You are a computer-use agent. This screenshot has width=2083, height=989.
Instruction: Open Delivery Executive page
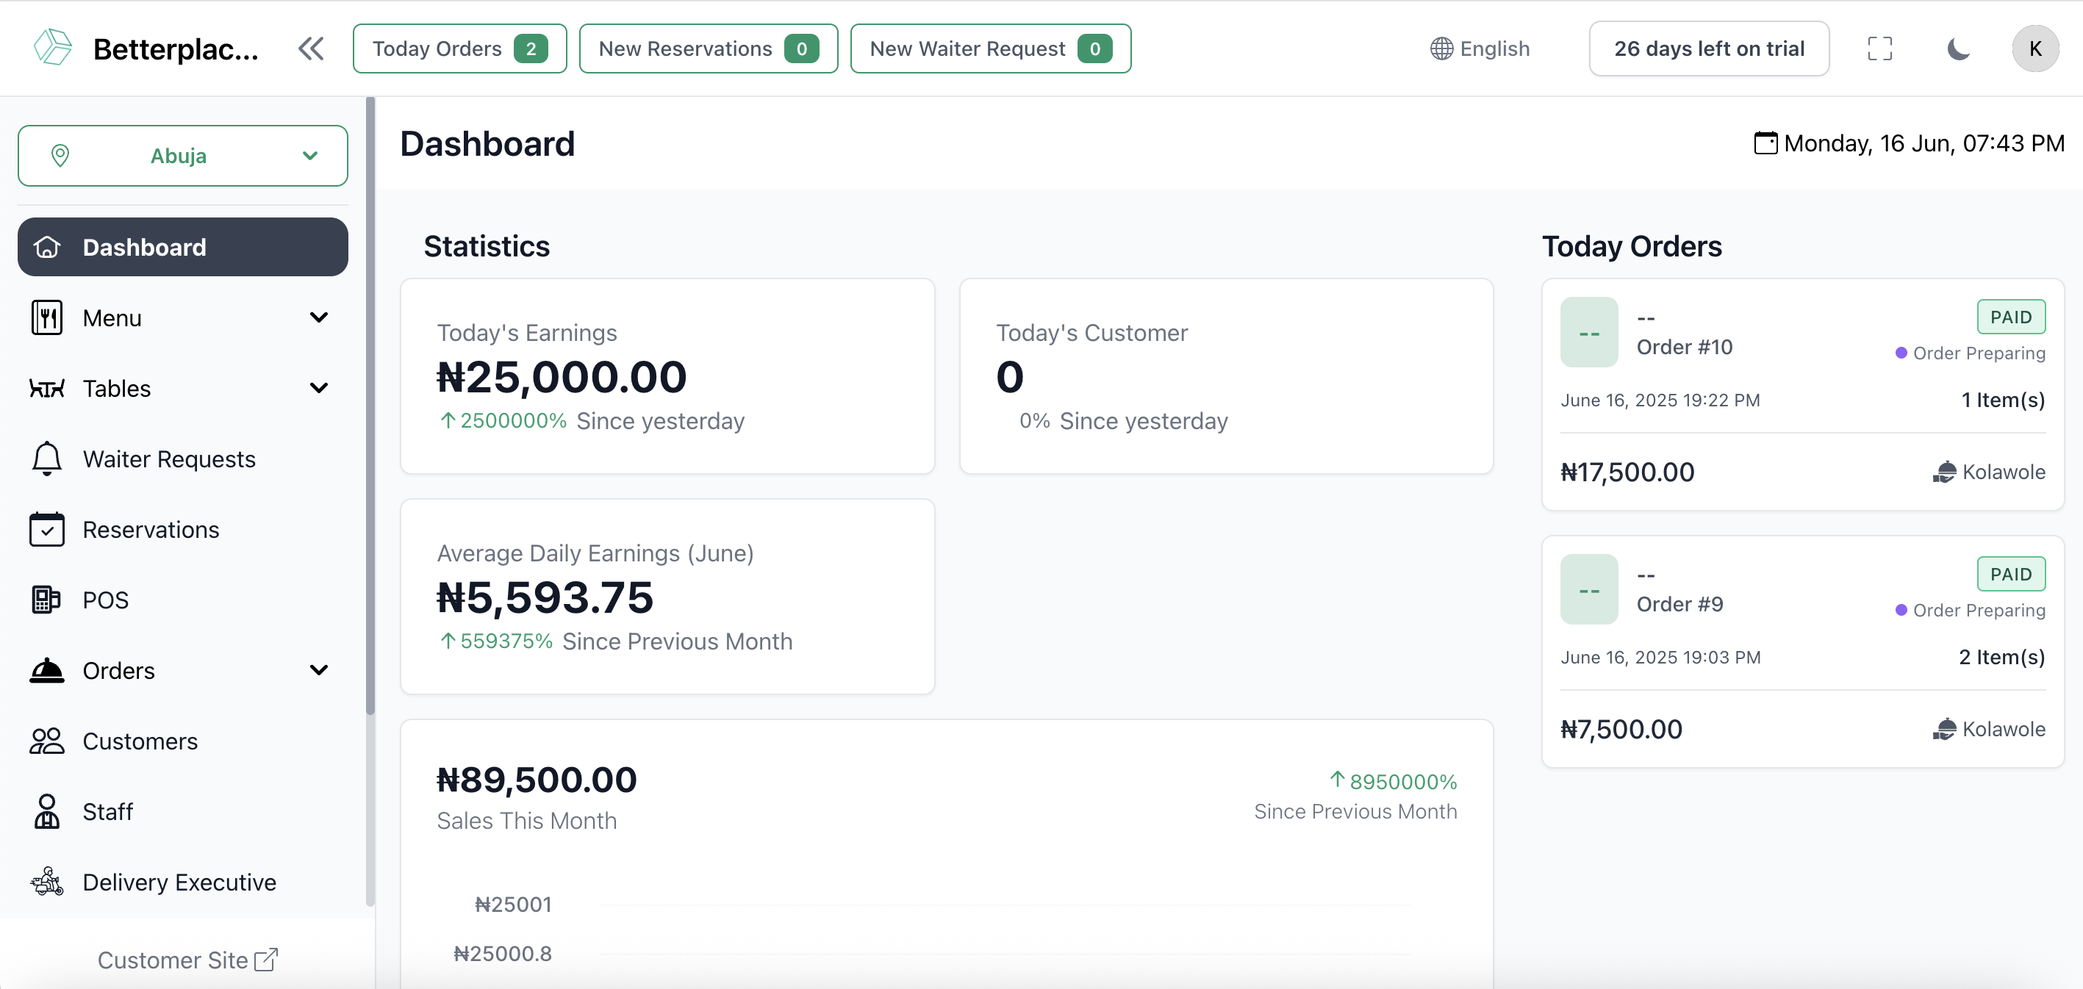[183, 882]
